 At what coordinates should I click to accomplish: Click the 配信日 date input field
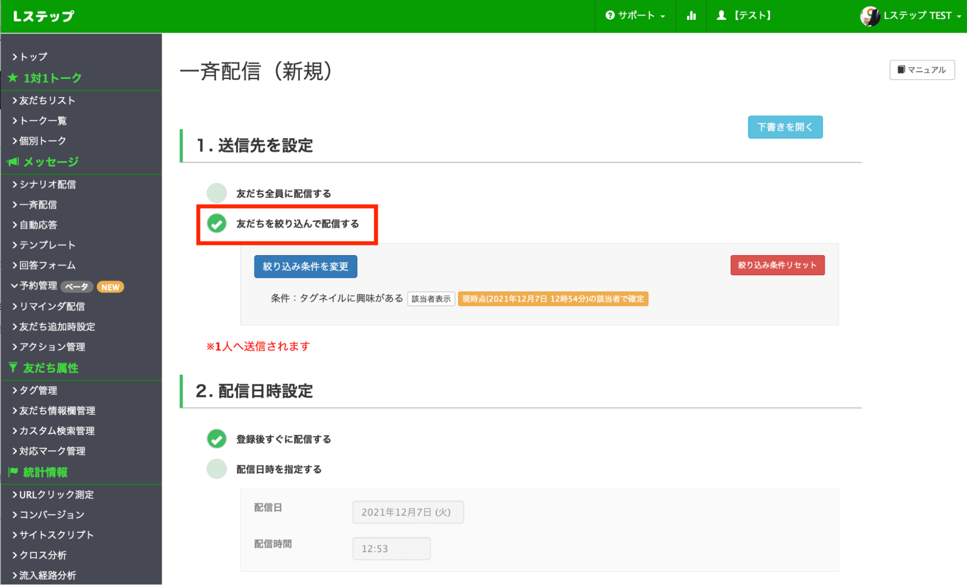[x=408, y=512]
